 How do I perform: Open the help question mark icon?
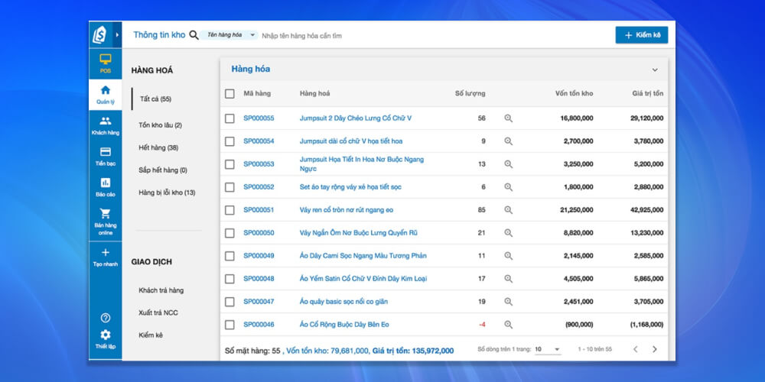pos(106,318)
